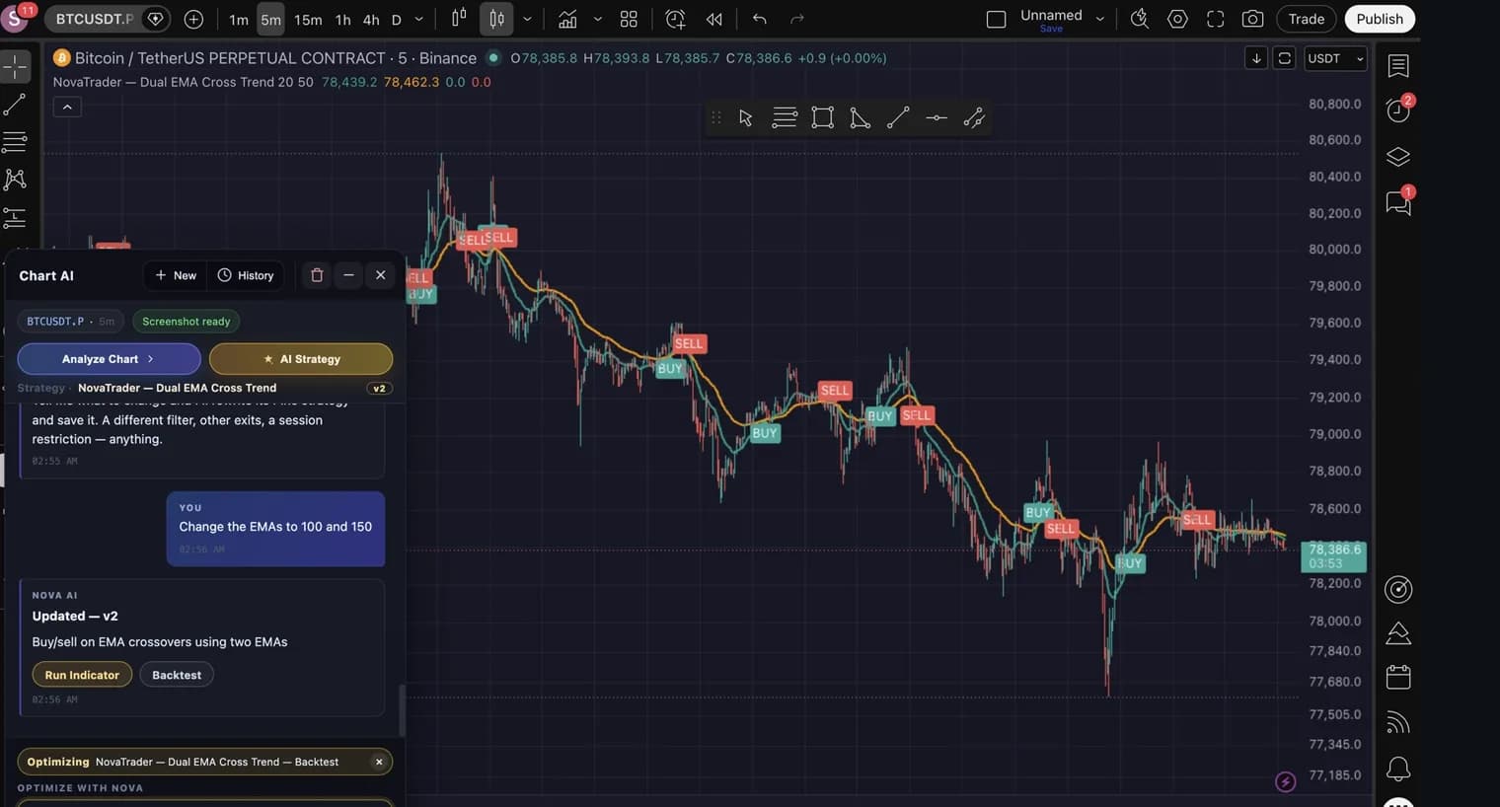Open the Fibonacci tools in left toolbar

coord(15,142)
